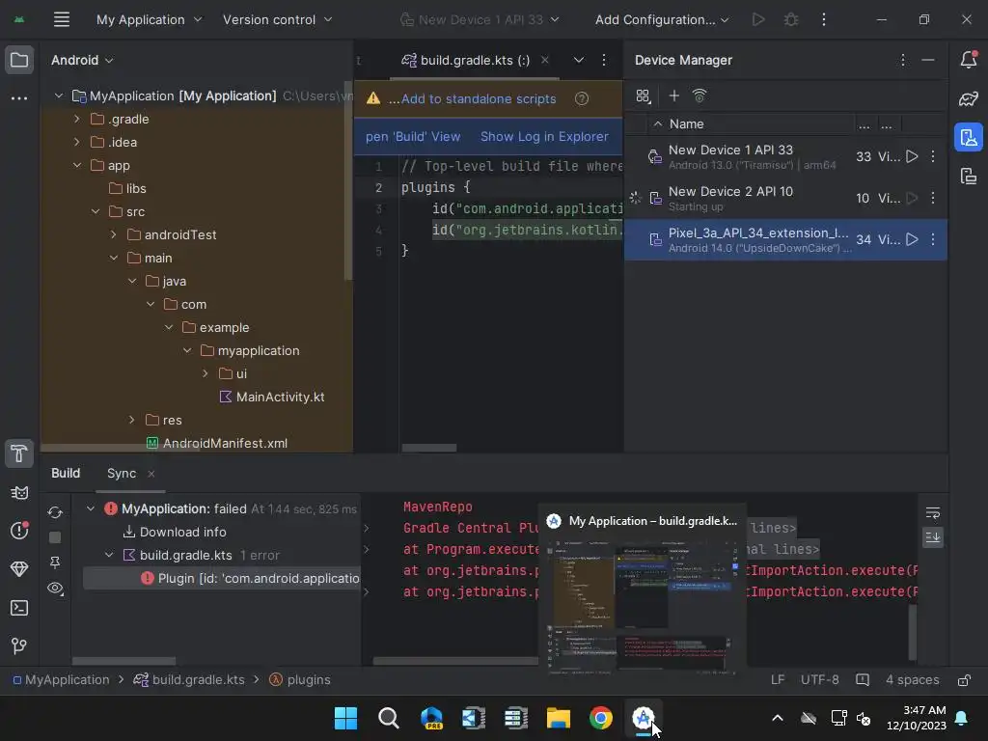Open the Project tool window folder icon

tap(19, 61)
